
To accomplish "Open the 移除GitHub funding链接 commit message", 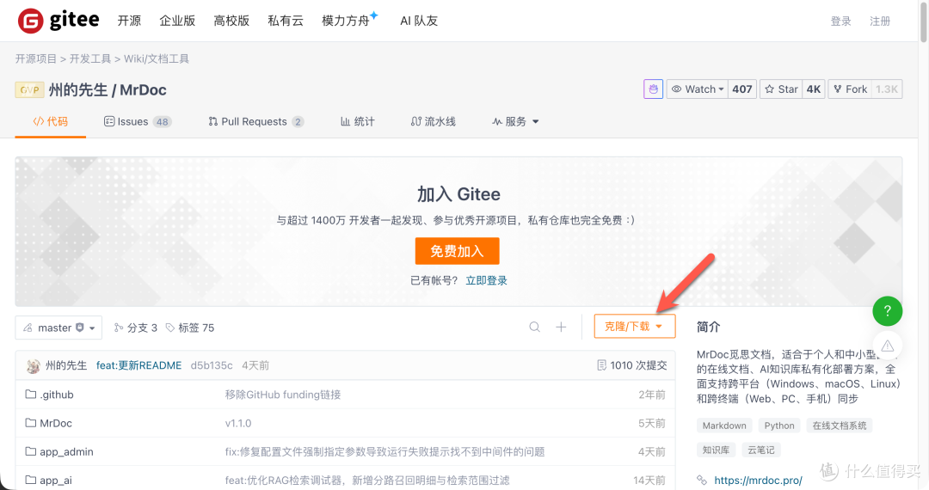I will 283,394.
